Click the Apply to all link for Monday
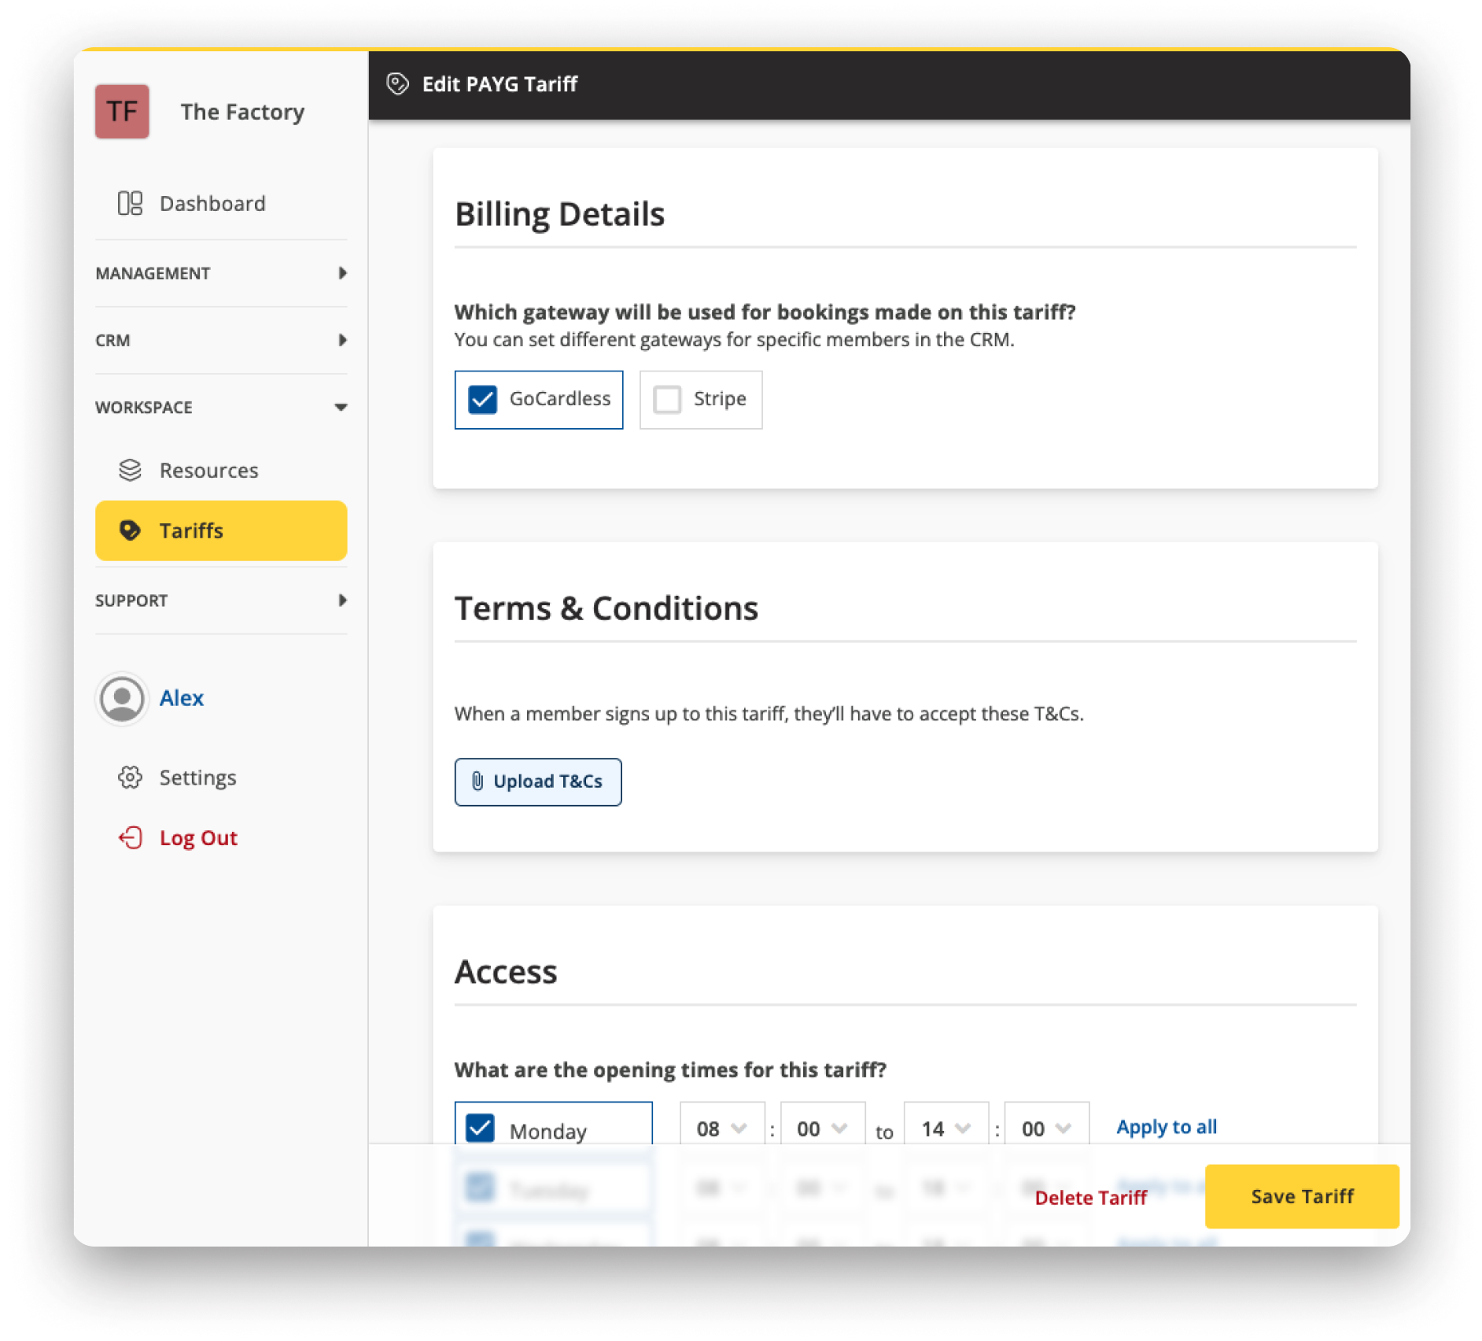 [1166, 1126]
